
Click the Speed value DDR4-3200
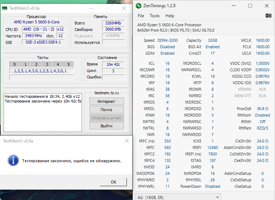[168, 40]
